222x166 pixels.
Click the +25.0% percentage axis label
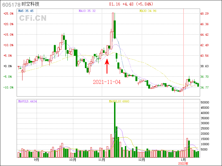(x=8, y=14)
